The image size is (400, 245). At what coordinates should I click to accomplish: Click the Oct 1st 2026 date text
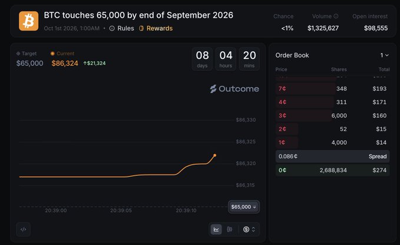pyautogui.click(x=72, y=28)
